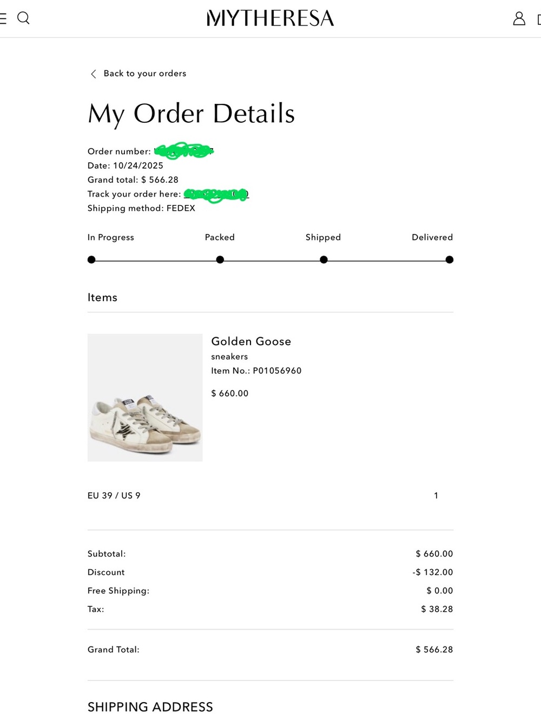Screen dimensions: 541x721
Task: Open the redacted tracking link
Action: (216, 194)
